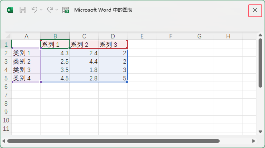Click cell with value 4.4
Screen dimensions: 265x148
[x=84, y=61]
